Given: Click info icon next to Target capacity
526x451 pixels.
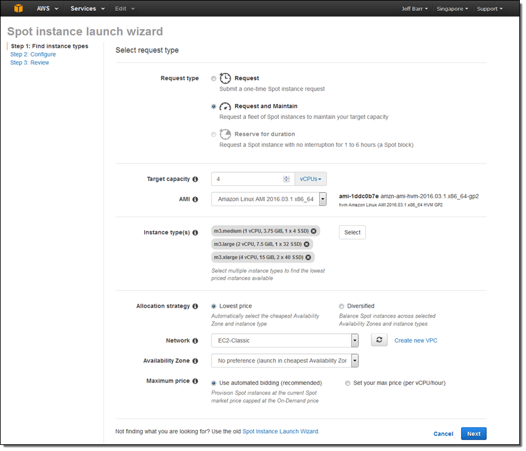Looking at the screenshot, I should pyautogui.click(x=195, y=179).
